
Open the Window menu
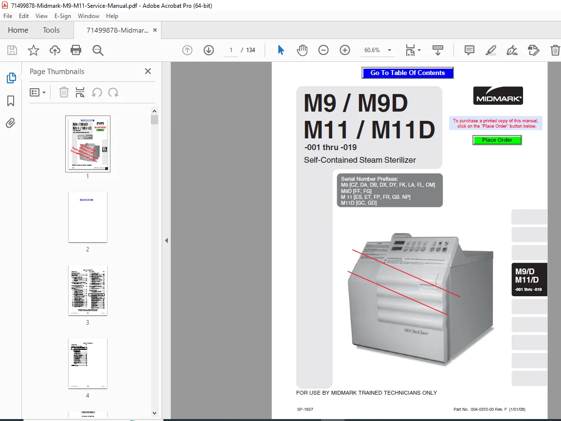point(89,16)
